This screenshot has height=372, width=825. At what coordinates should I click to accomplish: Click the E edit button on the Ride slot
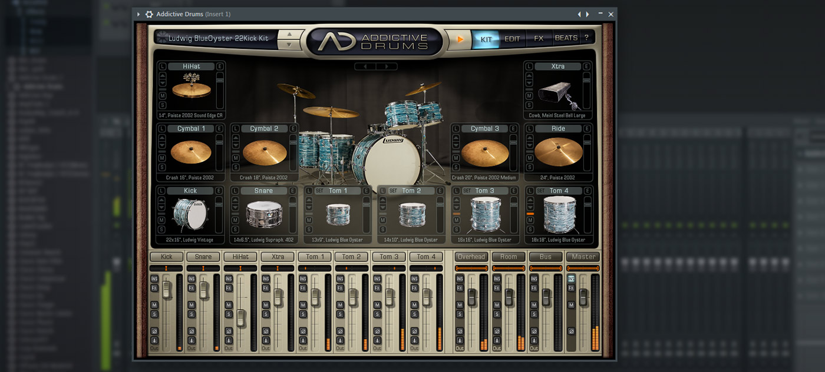[x=587, y=128]
